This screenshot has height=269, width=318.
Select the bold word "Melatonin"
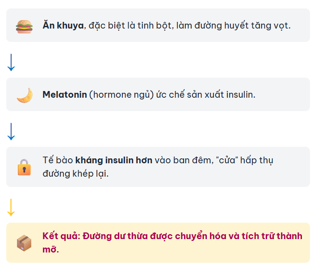(64, 95)
